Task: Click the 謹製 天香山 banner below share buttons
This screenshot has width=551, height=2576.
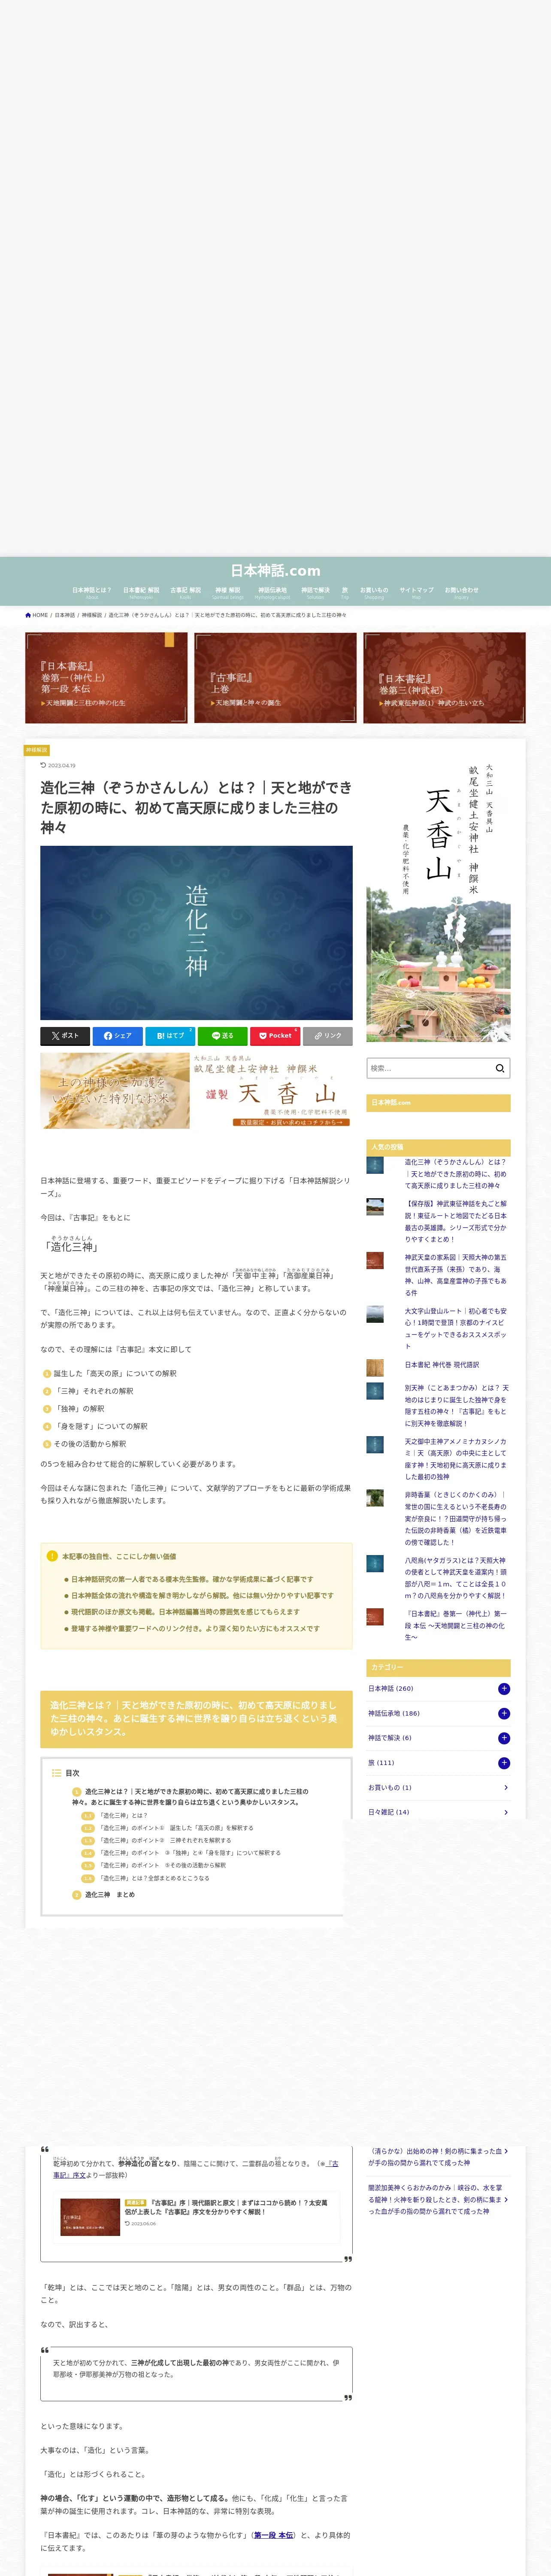Action: 196,1090
